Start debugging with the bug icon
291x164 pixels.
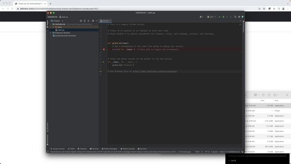pos(223,17)
